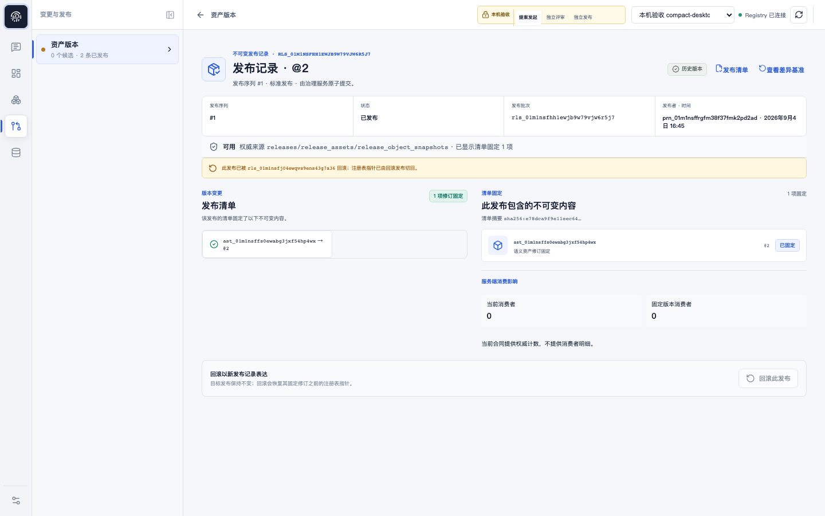The image size is (825, 516).
Task: Select the pull-request changes sidebar icon
Action: point(16,126)
